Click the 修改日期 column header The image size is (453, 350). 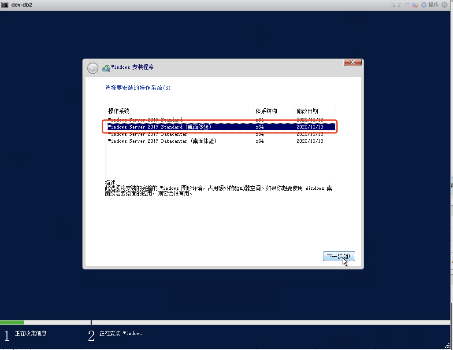[x=307, y=111]
